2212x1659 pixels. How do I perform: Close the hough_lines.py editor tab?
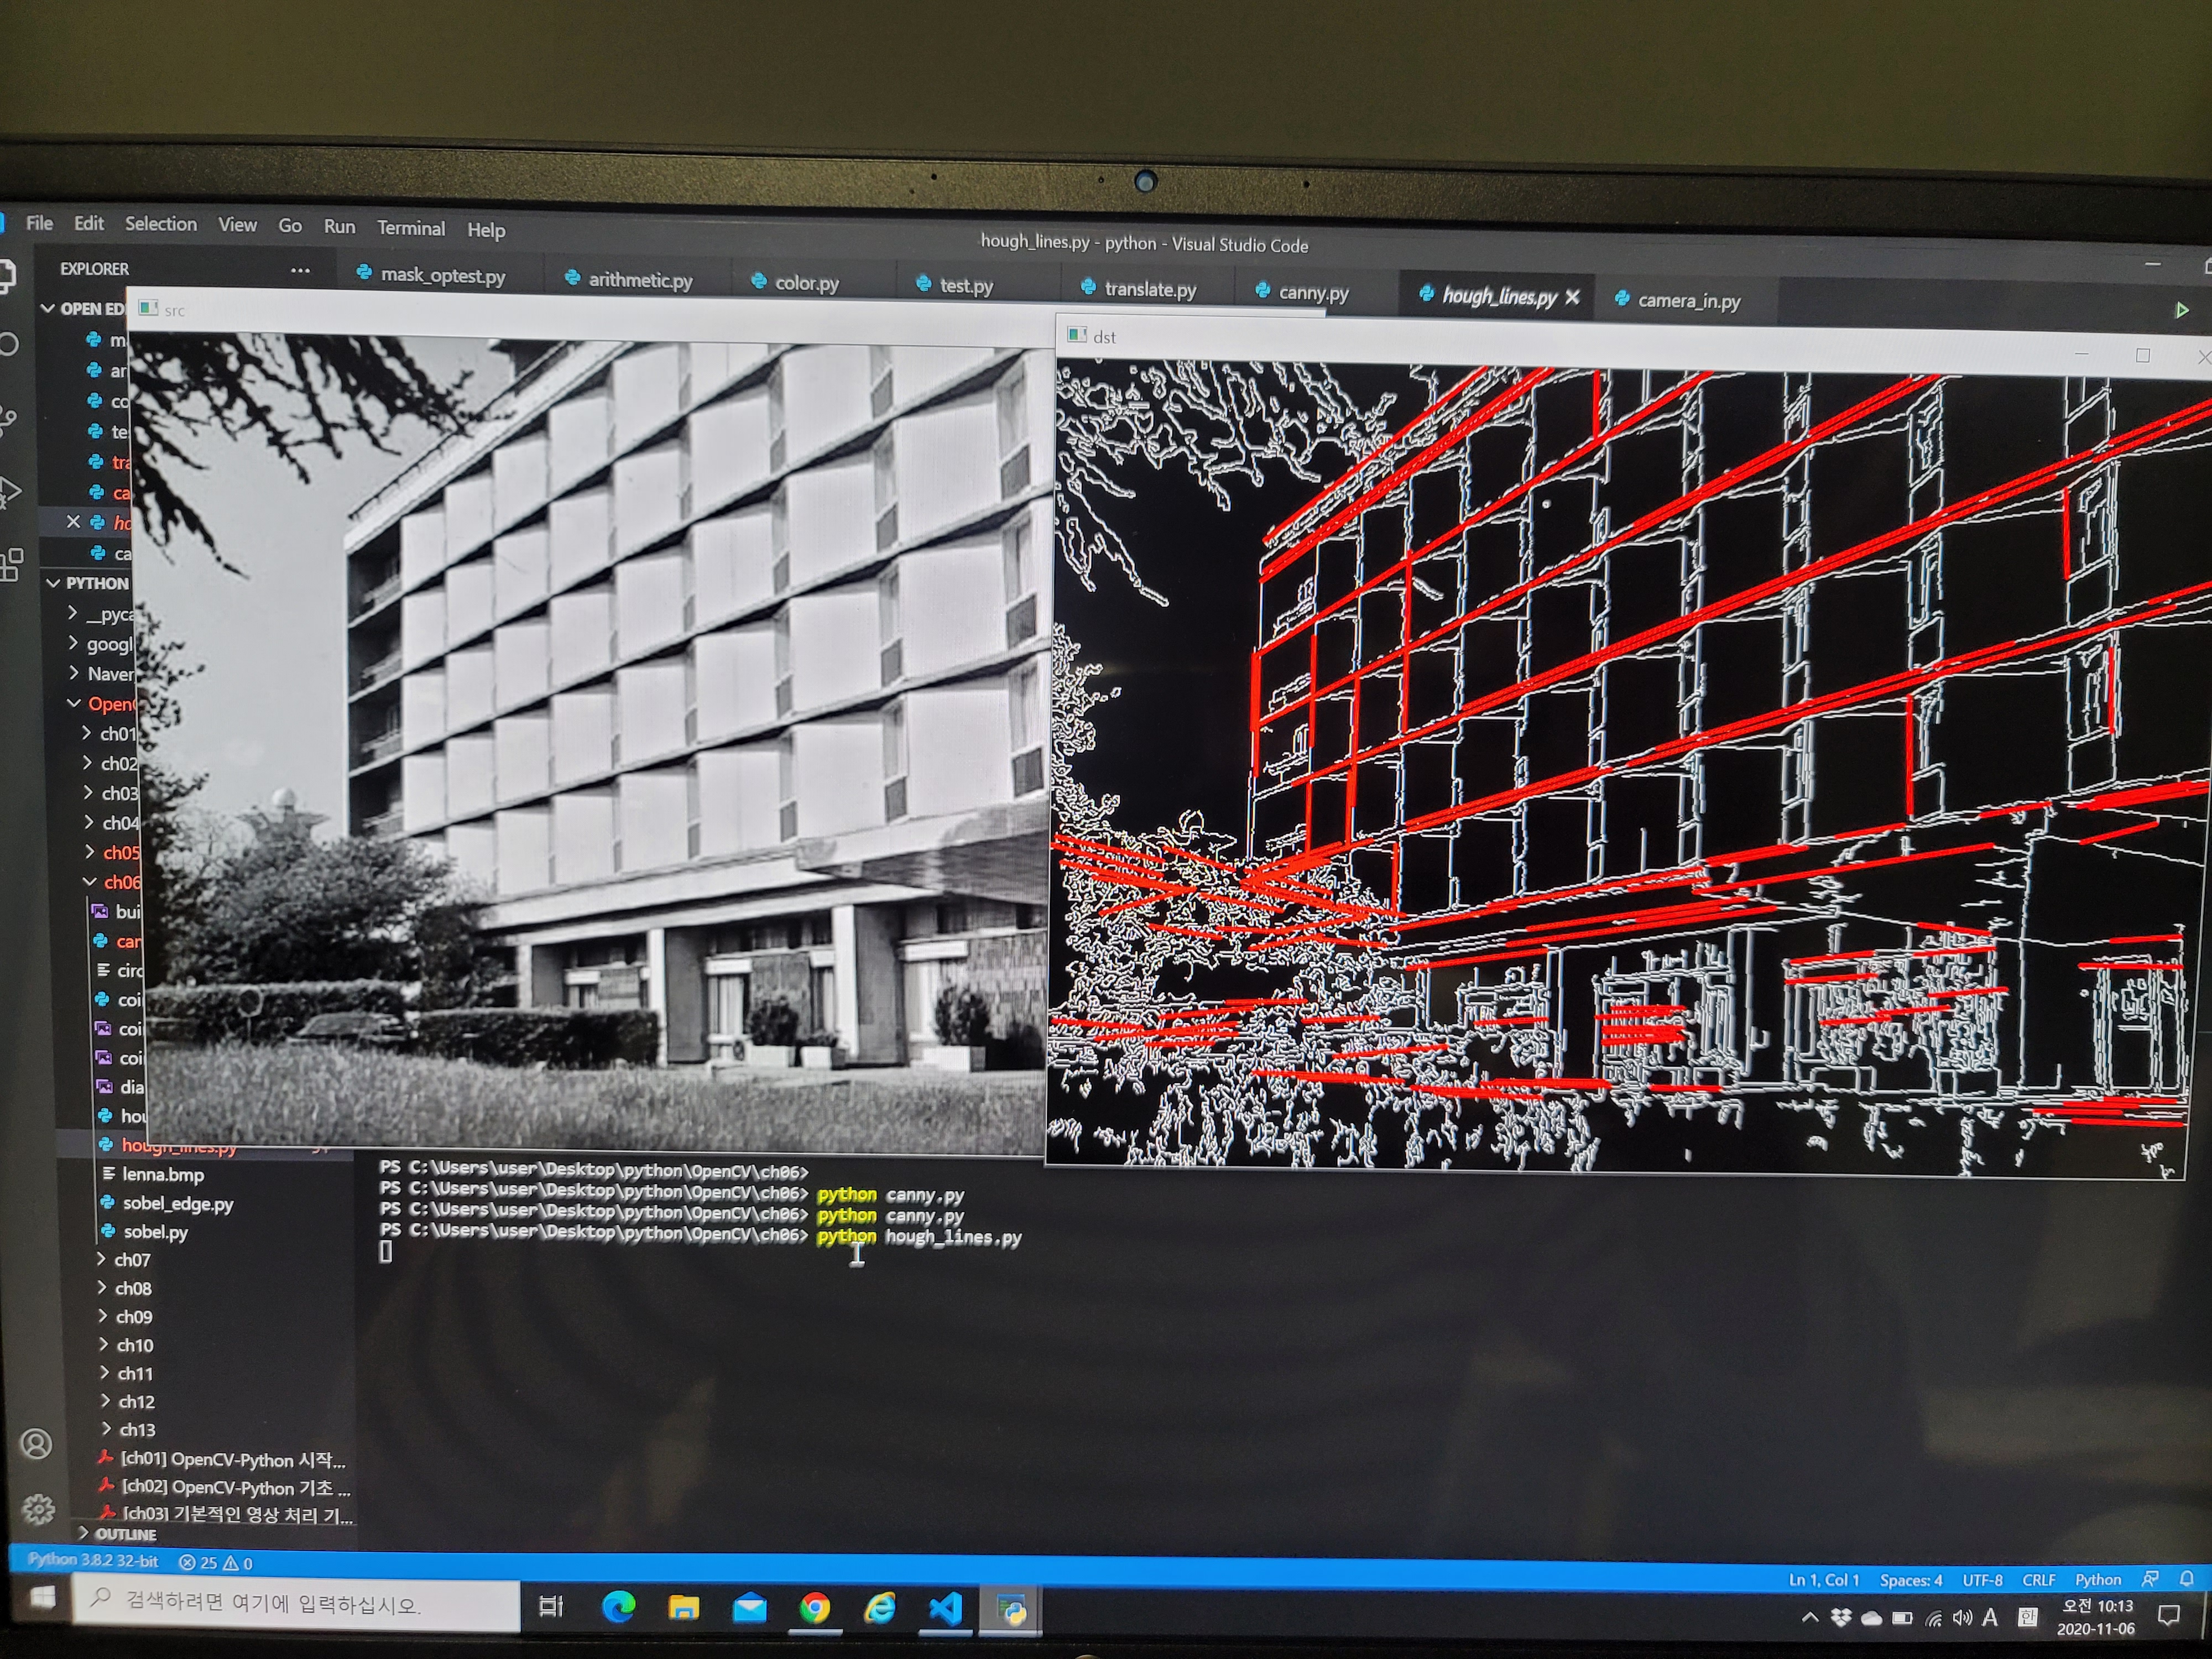click(x=1572, y=297)
